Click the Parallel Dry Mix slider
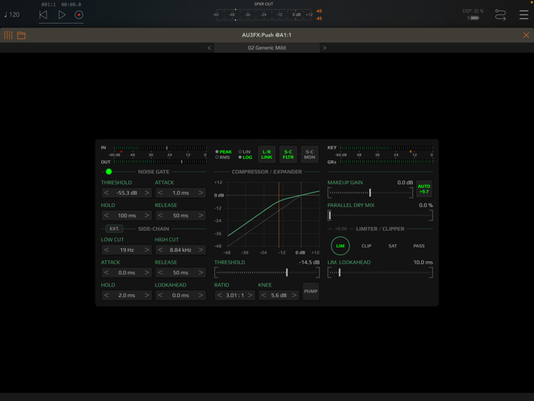Viewport: 534px width, 401px height. pos(380,215)
